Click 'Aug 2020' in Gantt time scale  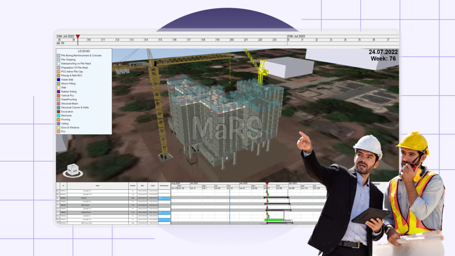point(176,184)
